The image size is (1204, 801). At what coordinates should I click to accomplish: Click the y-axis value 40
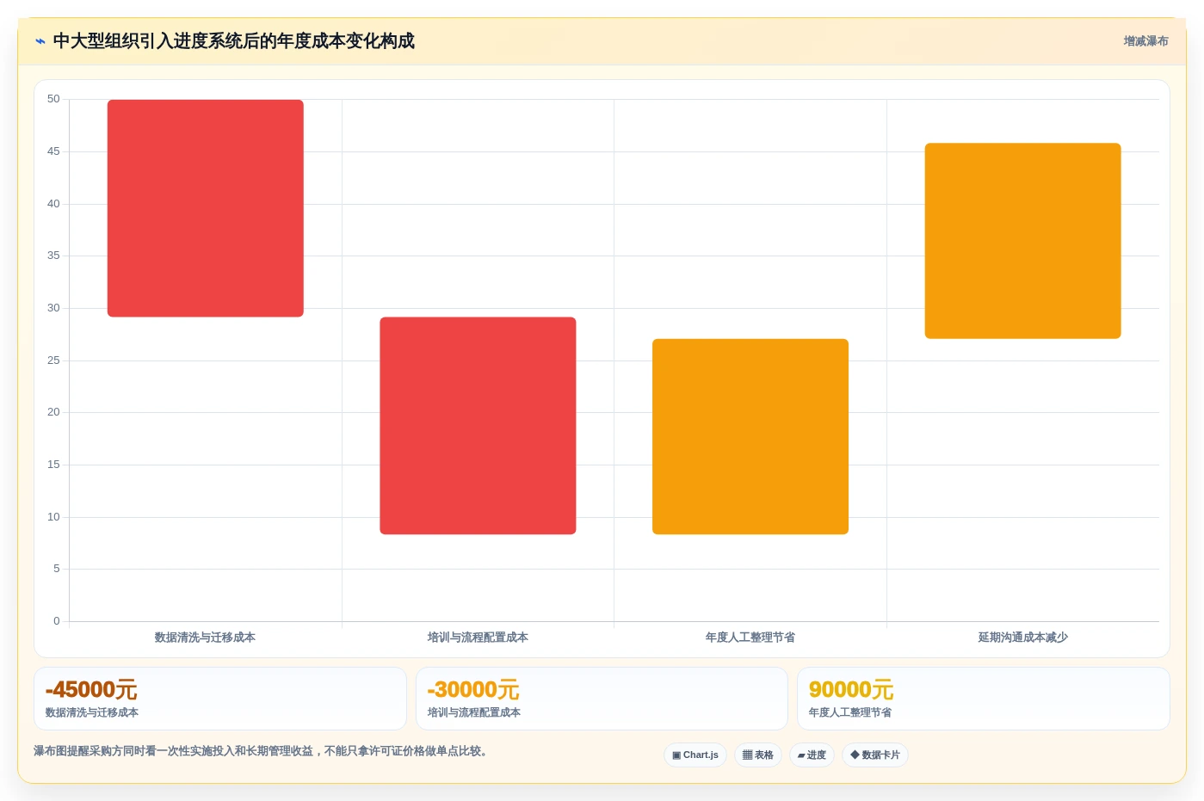pyautogui.click(x=53, y=204)
